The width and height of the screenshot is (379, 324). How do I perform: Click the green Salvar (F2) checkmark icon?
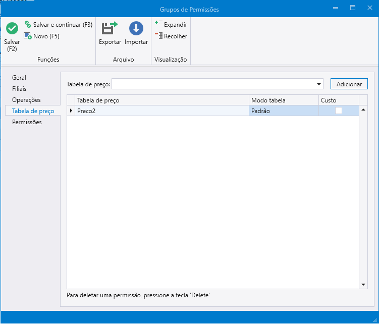[12, 29]
